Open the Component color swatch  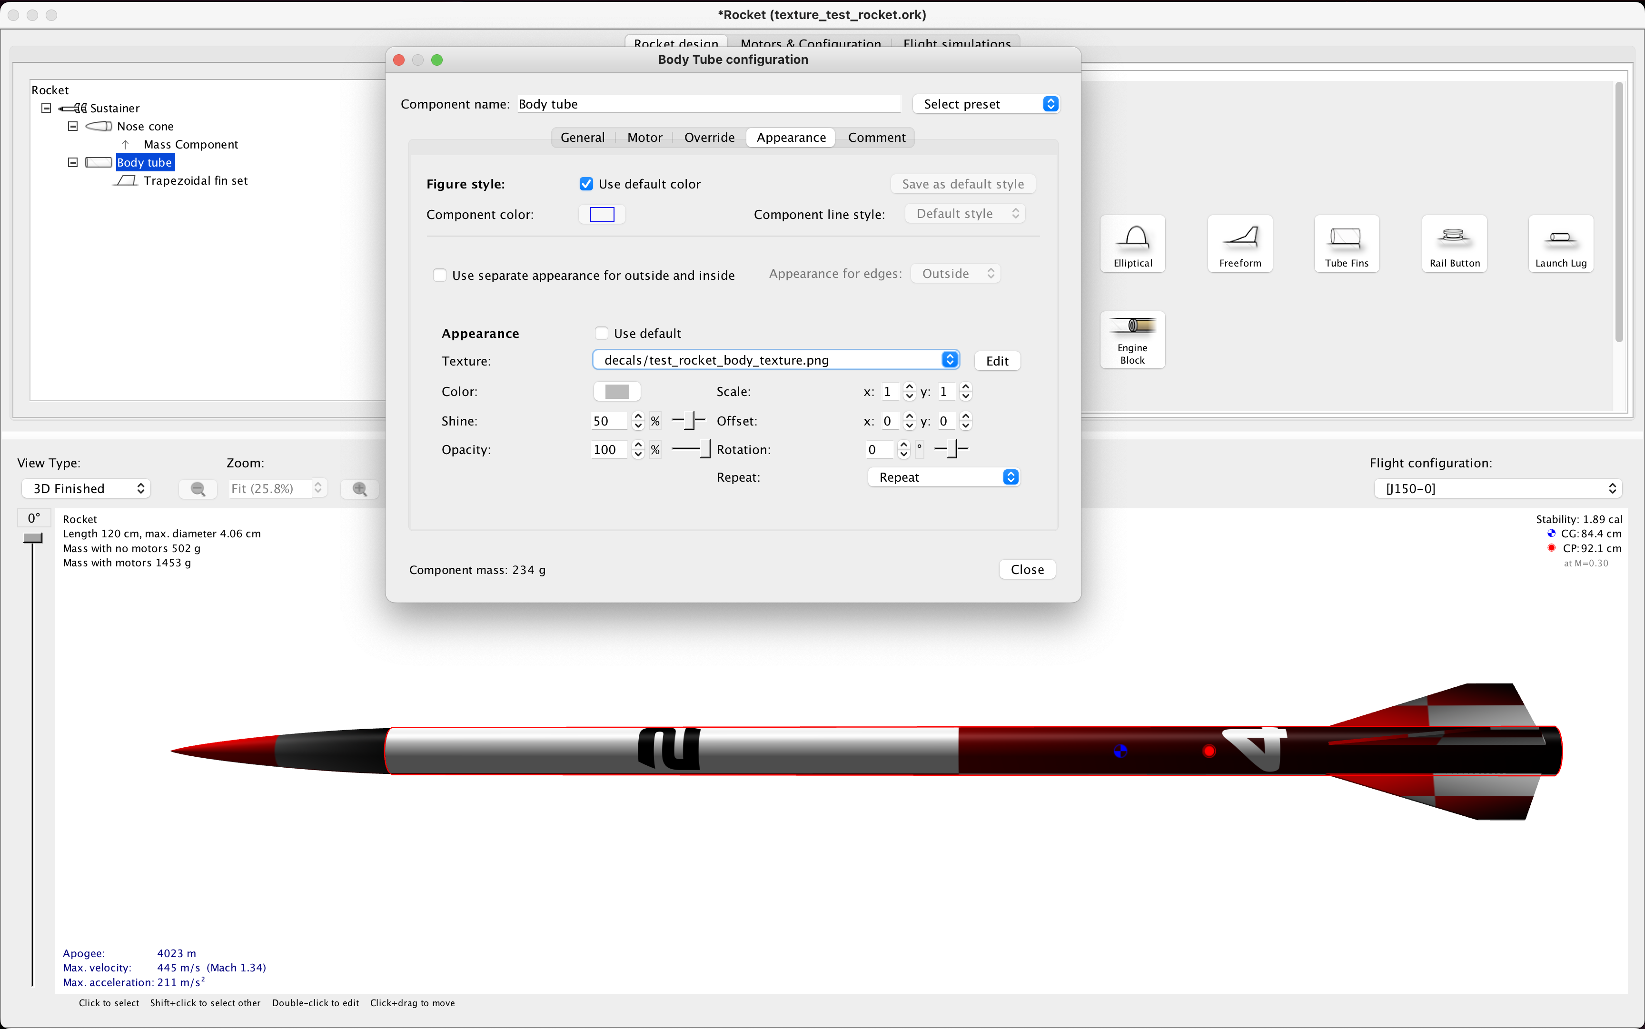coord(601,214)
